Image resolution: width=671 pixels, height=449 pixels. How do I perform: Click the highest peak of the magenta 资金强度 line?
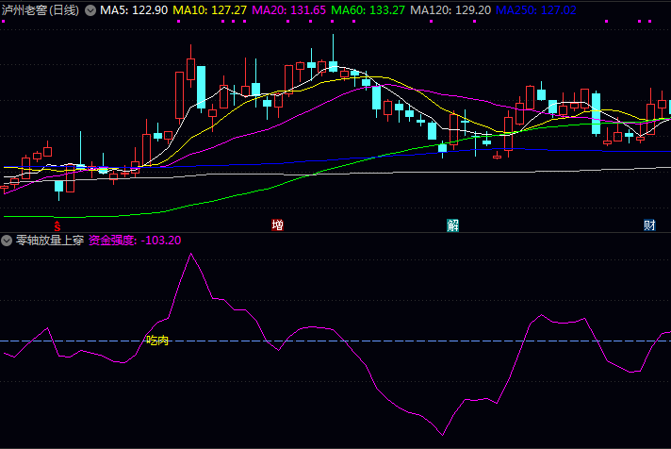pos(190,254)
